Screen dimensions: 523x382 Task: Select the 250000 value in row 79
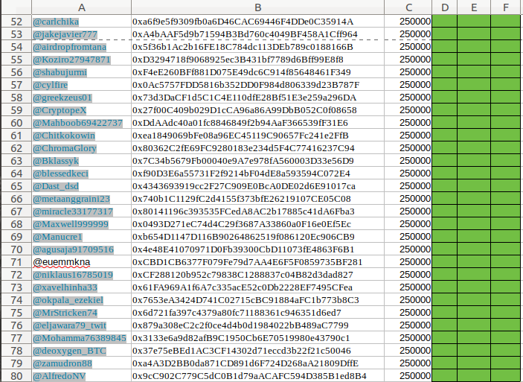408,363
